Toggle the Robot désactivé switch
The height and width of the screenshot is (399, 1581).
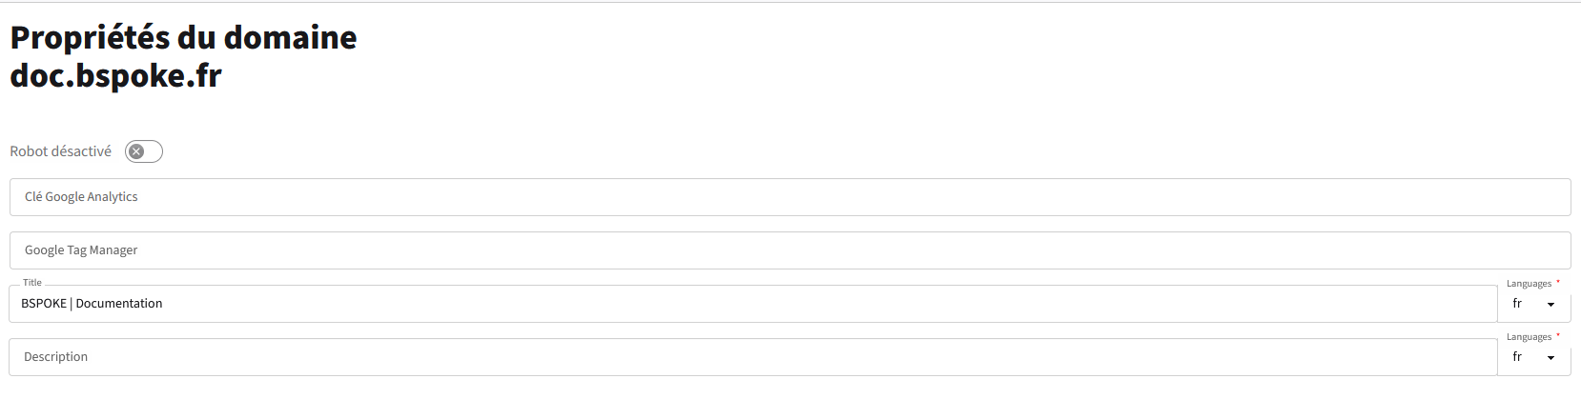144,151
